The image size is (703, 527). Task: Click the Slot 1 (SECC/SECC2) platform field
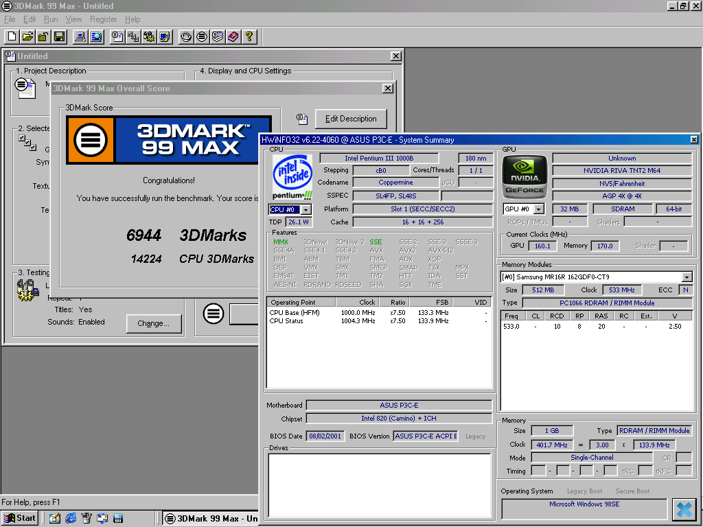422,209
